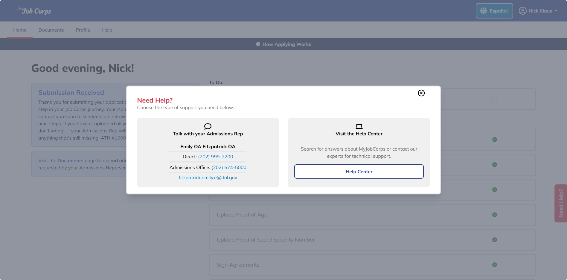Call the Admissions Office at (202) 574-5000
Screen dimensions: 567x280
(x=229, y=167)
